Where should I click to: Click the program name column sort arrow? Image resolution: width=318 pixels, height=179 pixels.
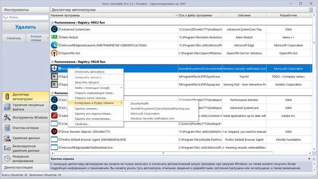[176, 15]
